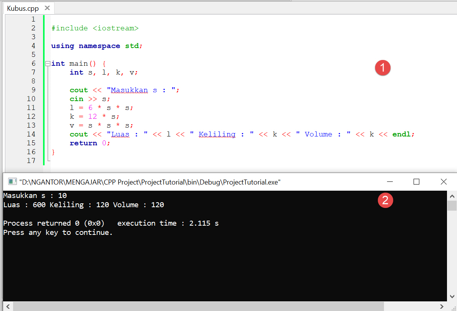Close the ProjectTutorial.exe console window
457x311 pixels.
[444, 182]
